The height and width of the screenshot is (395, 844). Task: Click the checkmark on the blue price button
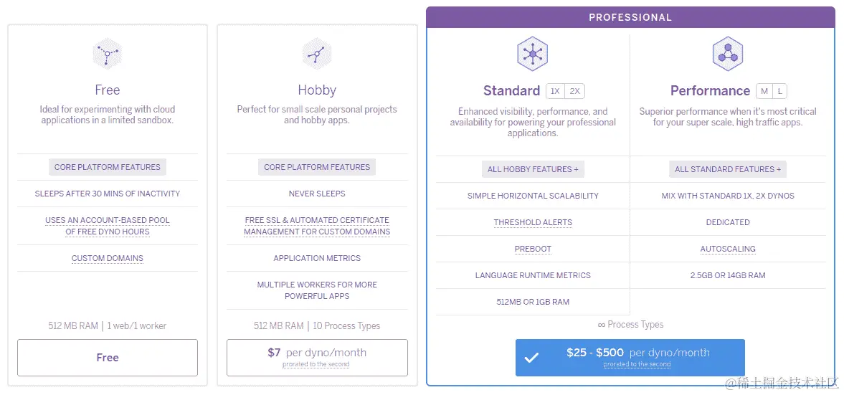pyautogui.click(x=531, y=357)
